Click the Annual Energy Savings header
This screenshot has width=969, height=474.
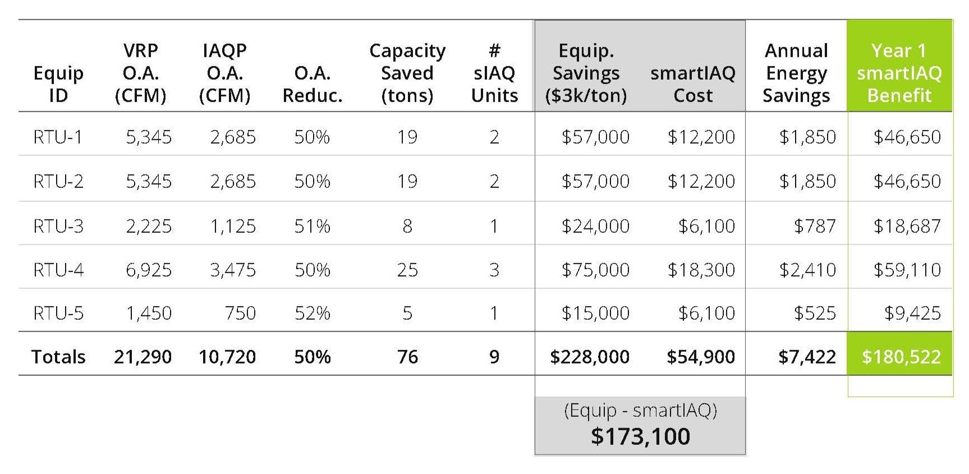coord(796,73)
